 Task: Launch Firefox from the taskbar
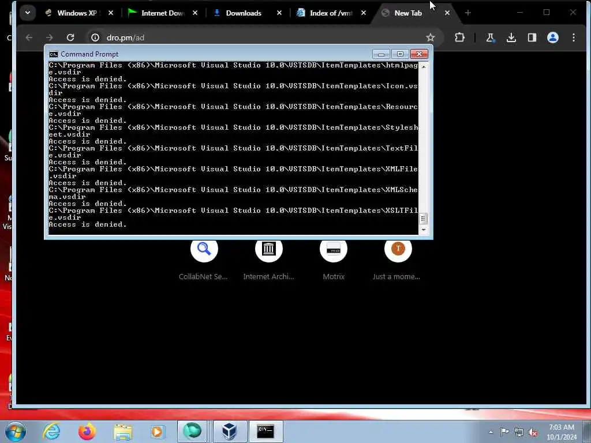(x=87, y=431)
